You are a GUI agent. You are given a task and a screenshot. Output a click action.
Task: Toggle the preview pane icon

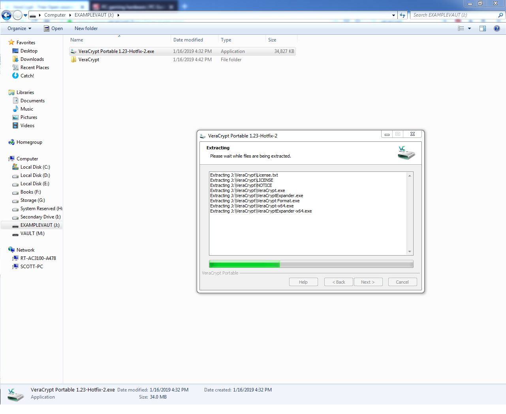click(483, 28)
